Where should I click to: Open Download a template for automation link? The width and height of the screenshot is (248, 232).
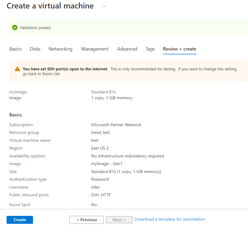(170, 219)
